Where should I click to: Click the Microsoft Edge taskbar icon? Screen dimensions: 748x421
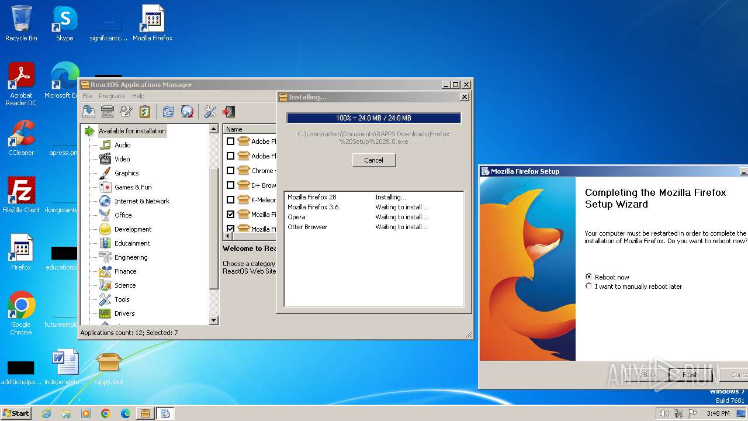click(x=125, y=413)
